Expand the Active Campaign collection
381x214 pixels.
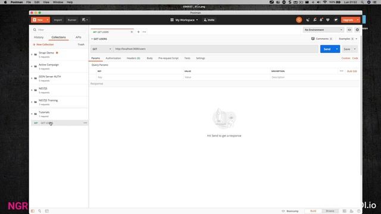coord(32,67)
